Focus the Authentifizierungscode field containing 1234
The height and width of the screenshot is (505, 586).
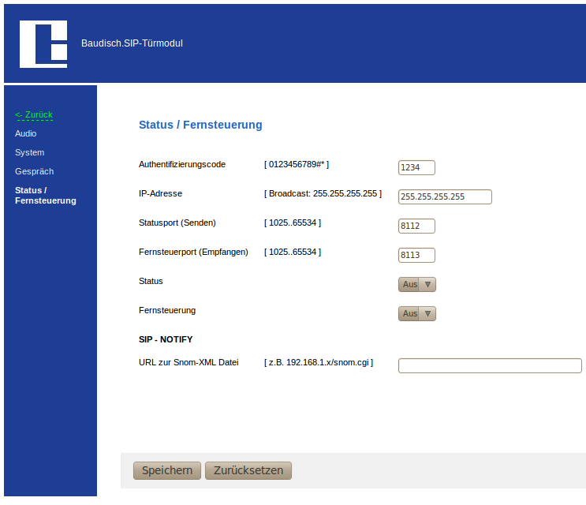(x=416, y=168)
